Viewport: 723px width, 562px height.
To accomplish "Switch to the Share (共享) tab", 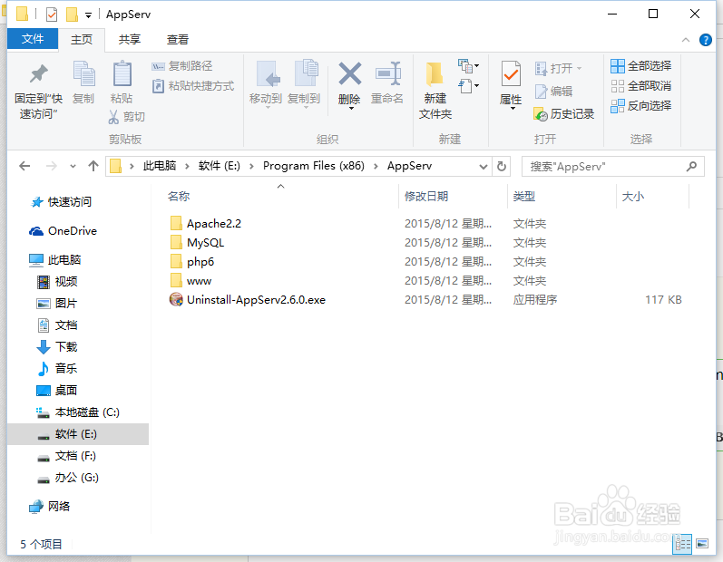I will (x=130, y=40).
